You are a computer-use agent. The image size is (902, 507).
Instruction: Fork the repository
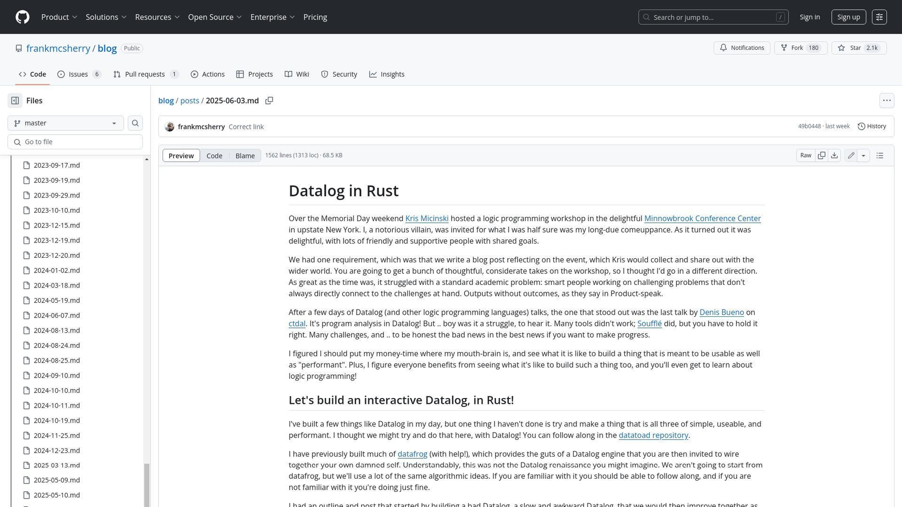800,48
